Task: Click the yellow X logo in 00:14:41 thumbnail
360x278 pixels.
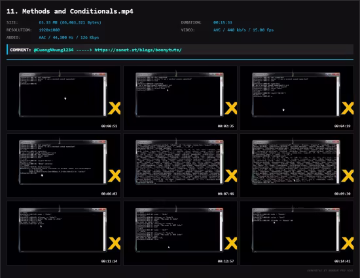Action: click(348, 243)
